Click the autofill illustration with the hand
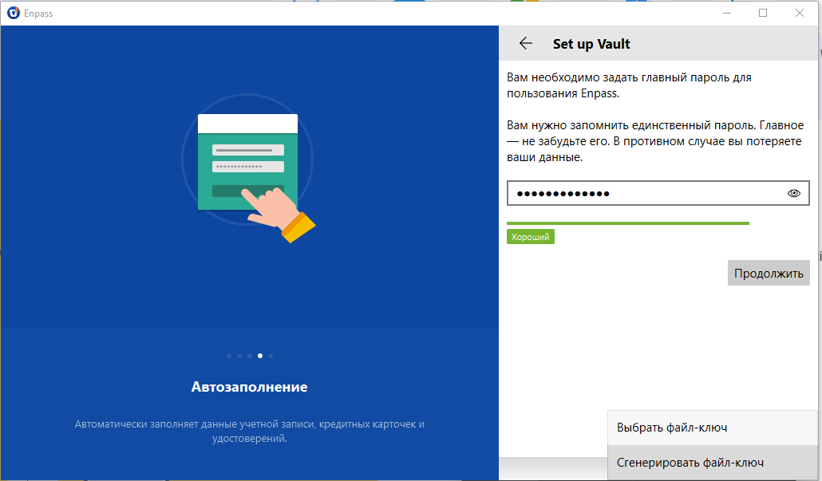This screenshot has width=822, height=481. pyautogui.click(x=248, y=168)
